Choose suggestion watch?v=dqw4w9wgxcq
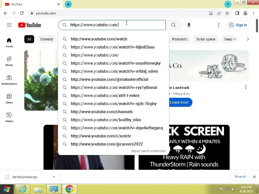 point(114,128)
